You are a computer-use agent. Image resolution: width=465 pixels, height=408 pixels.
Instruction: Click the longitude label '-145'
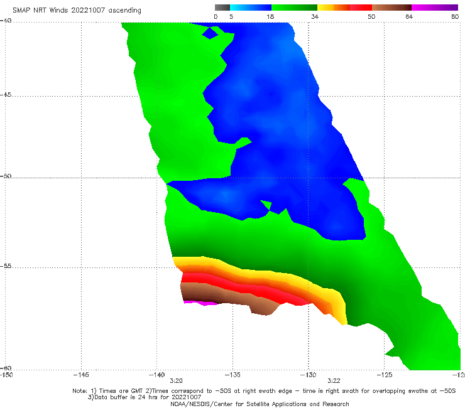click(81, 375)
